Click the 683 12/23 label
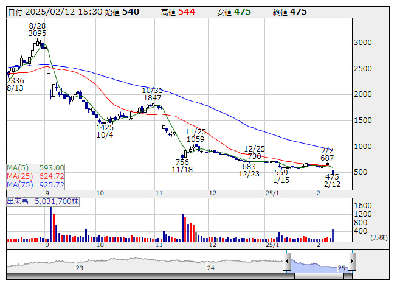This screenshot has width=397, height=286. pos(249,170)
